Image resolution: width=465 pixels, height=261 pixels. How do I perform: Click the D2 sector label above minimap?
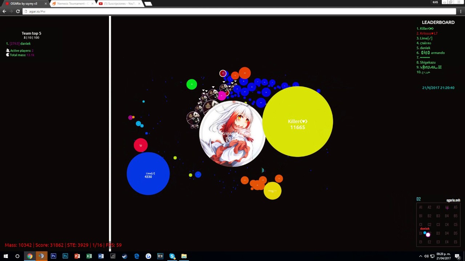pos(418,199)
